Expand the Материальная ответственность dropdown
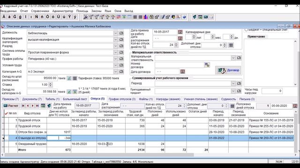Image resolution: width=300 pixels, height=168 pixels. coord(233,58)
